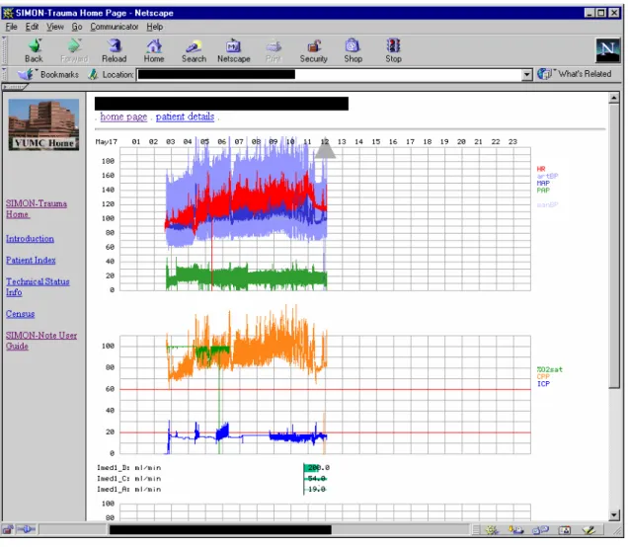Collapse the location toolbar handle

tap(4, 74)
